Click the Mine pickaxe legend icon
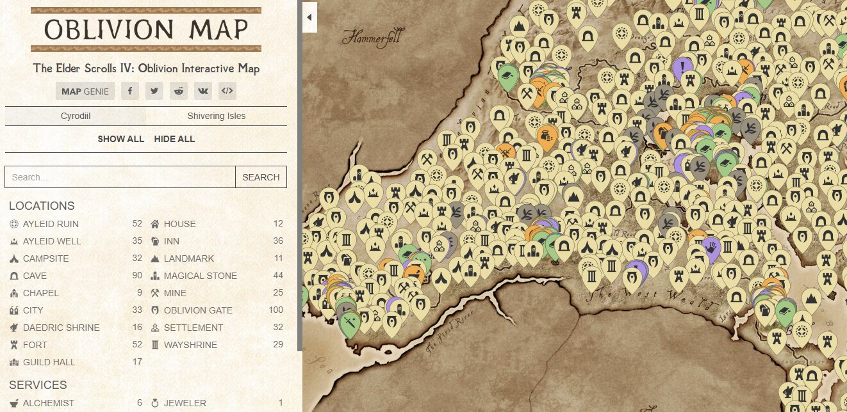The image size is (847, 412). 155,293
